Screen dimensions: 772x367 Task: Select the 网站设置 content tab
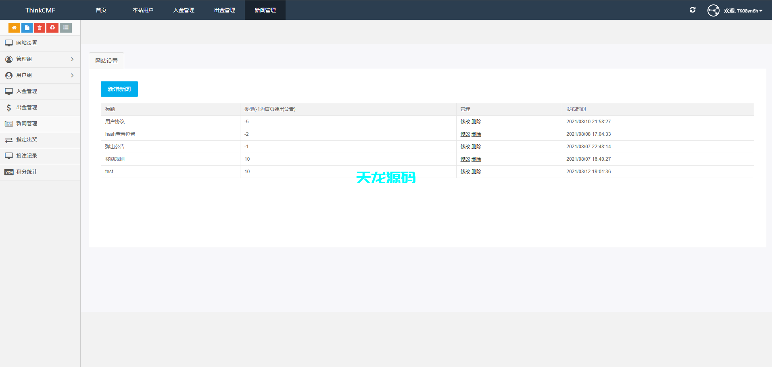coord(106,61)
